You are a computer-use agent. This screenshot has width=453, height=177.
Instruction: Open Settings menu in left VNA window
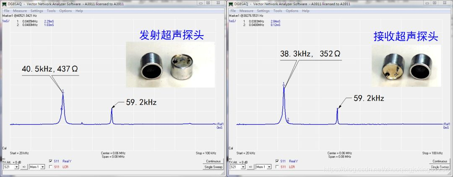click(x=36, y=10)
